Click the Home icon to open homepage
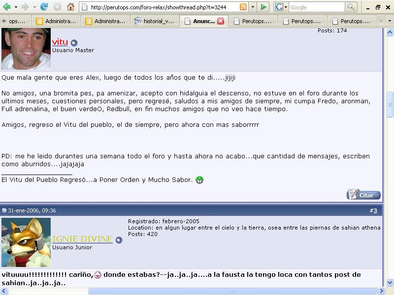Image resolution: width=394 pixels, height=295 pixels. point(70,7)
